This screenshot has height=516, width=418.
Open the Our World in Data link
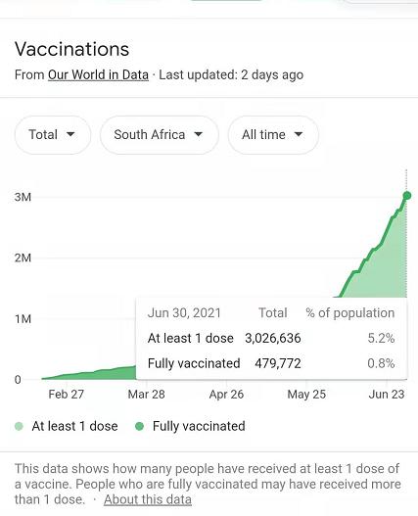point(98,74)
